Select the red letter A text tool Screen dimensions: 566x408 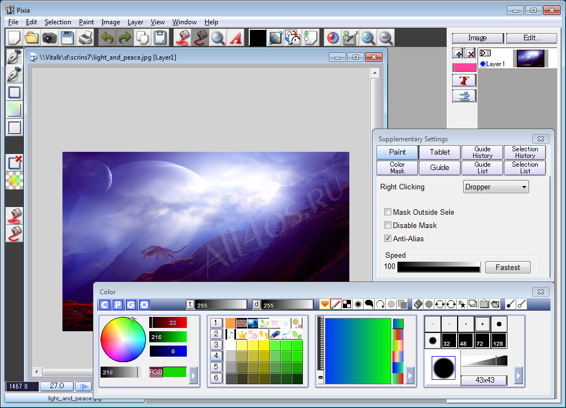pyautogui.click(x=235, y=38)
